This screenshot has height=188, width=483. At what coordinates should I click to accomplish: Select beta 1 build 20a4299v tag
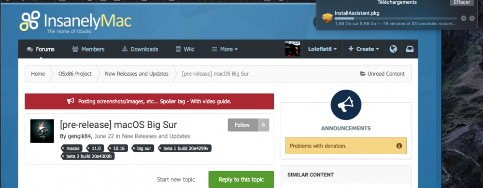pos(185,148)
